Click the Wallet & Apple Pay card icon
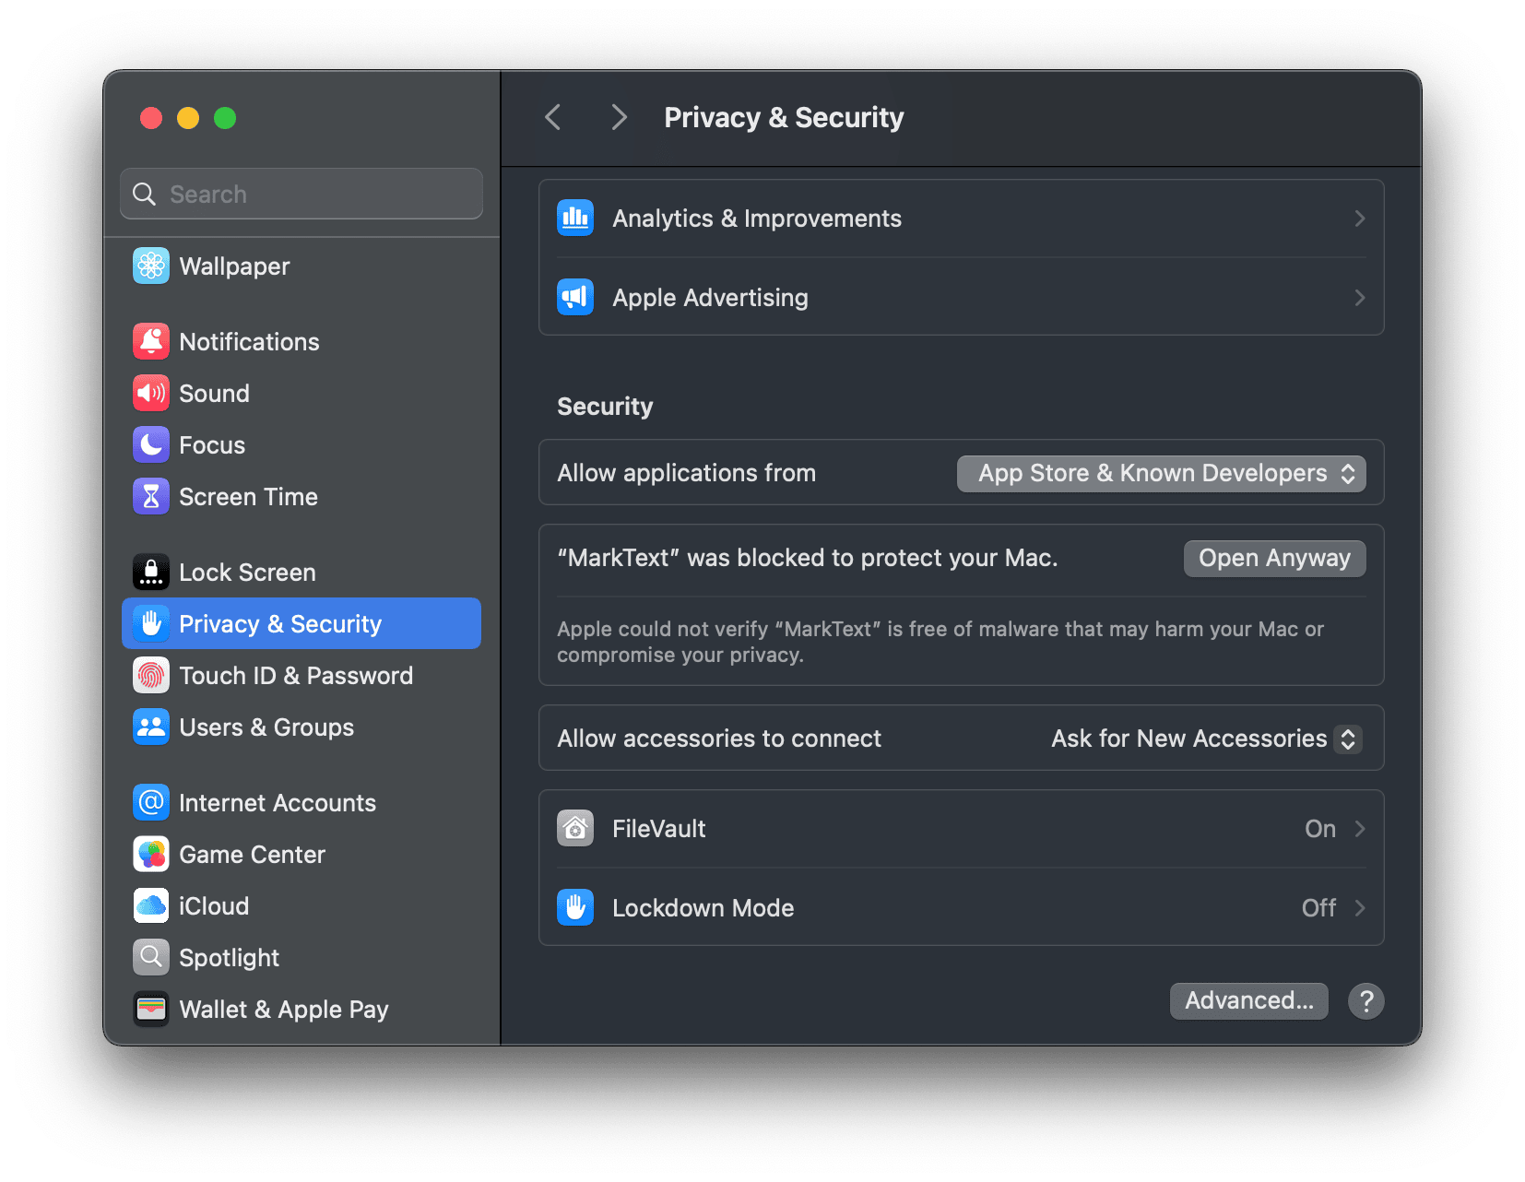The height and width of the screenshot is (1182, 1525). 151,1010
